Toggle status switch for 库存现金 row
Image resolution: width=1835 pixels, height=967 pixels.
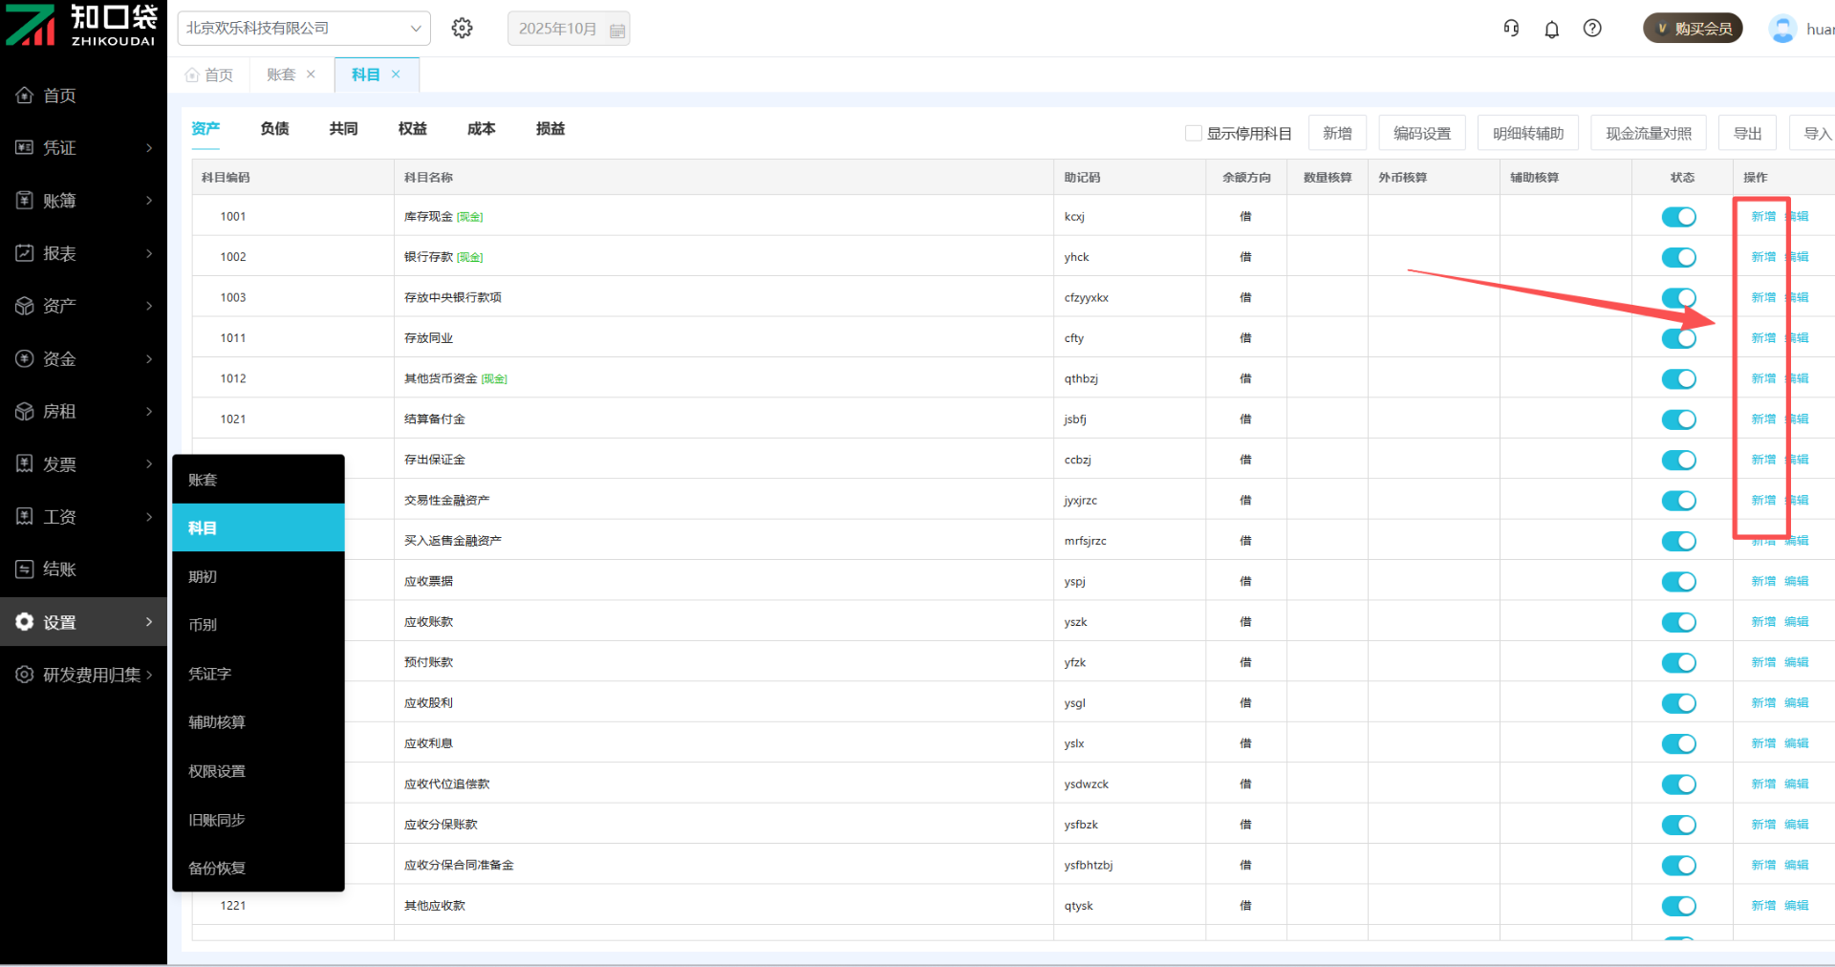point(1678,217)
